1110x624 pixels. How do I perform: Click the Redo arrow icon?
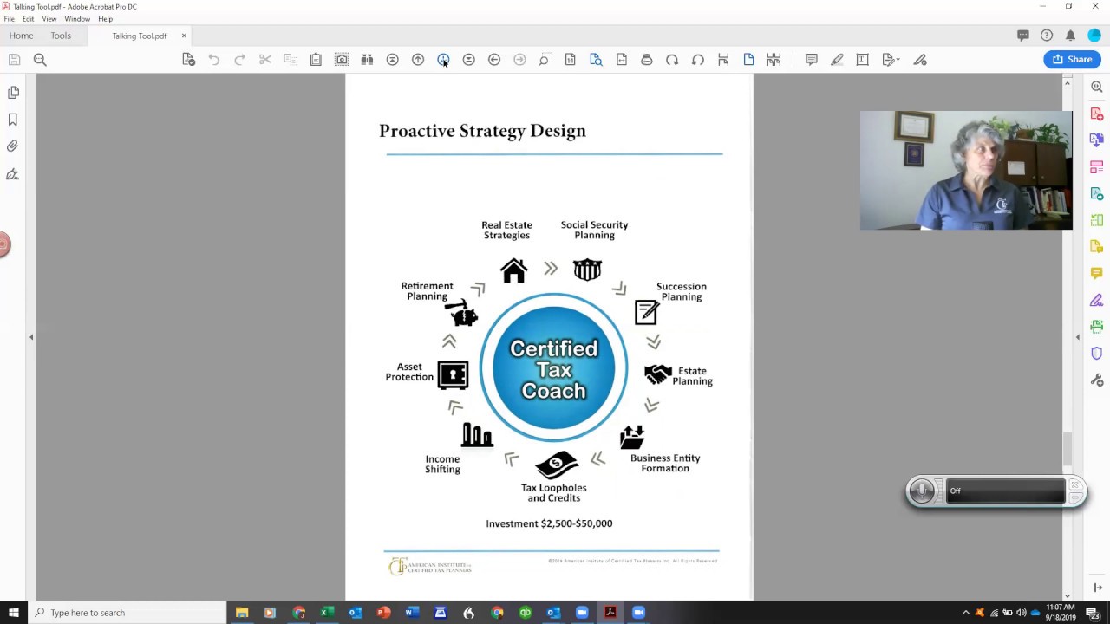[x=240, y=60]
